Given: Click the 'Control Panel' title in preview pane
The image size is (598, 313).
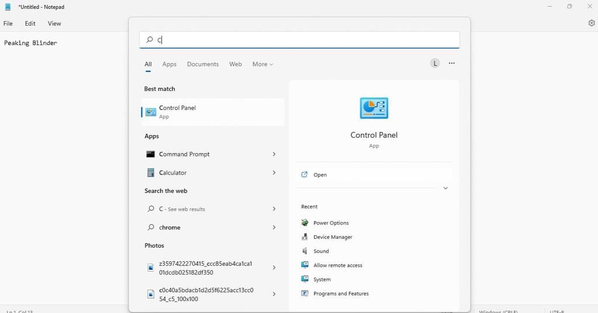Looking at the screenshot, I should (x=374, y=135).
